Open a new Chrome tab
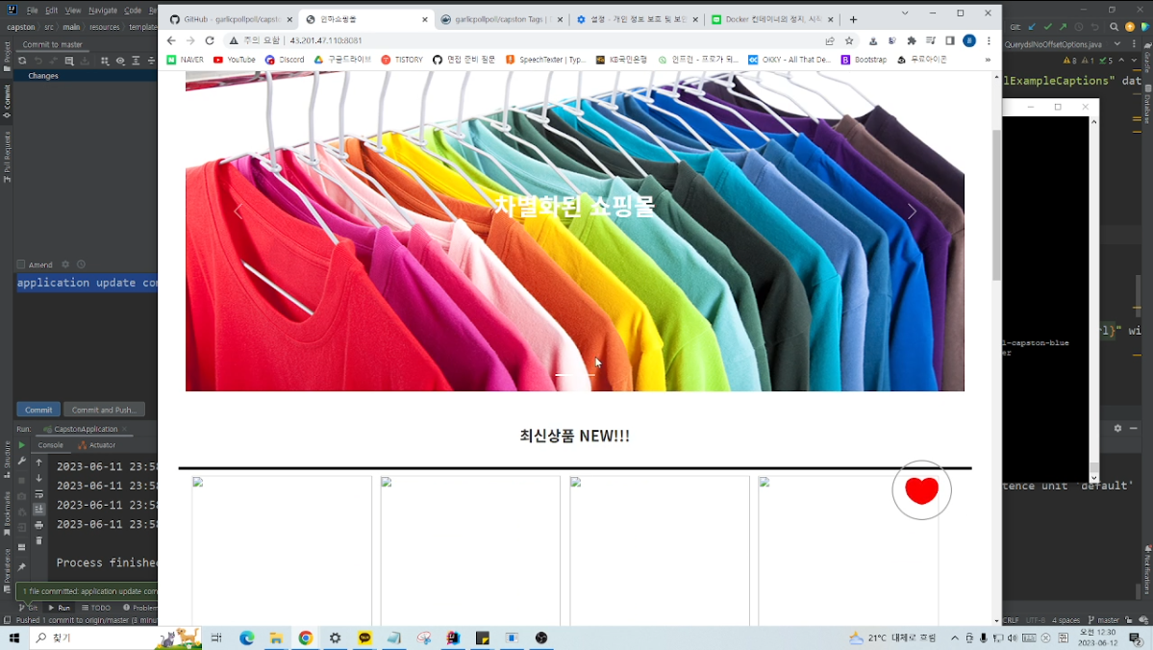Screen dimensions: 1153x650 pos(854,20)
